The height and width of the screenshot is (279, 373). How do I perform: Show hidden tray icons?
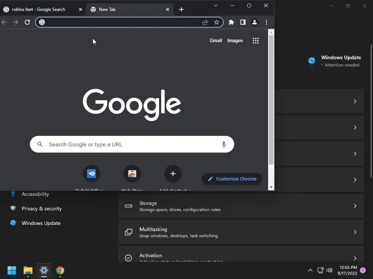click(x=310, y=270)
